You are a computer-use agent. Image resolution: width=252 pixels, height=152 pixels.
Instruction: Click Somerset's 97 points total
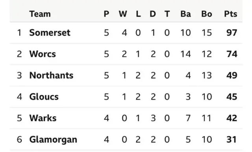pyautogui.click(x=232, y=33)
